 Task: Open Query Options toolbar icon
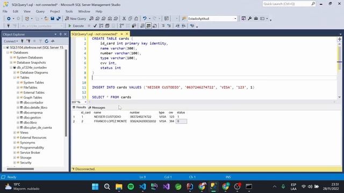point(107,26)
